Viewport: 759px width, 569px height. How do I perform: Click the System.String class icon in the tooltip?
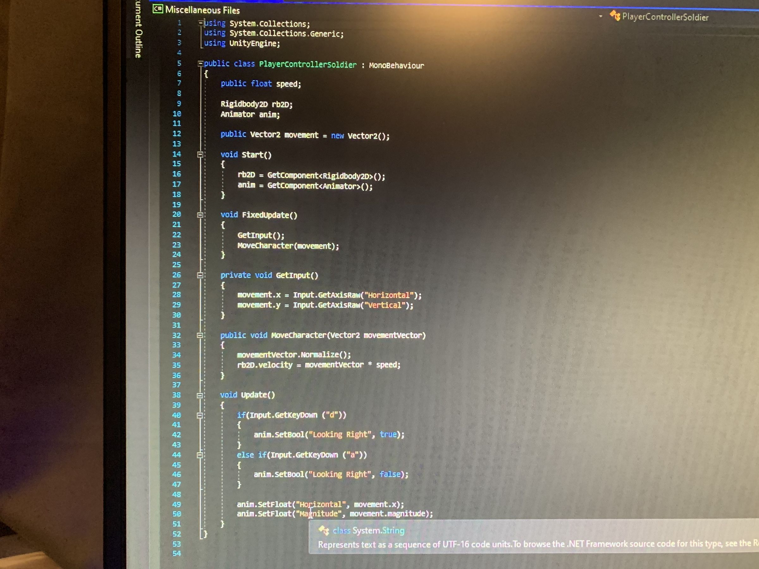click(324, 530)
